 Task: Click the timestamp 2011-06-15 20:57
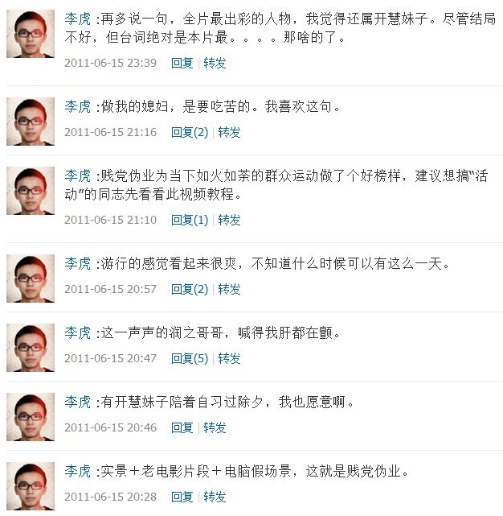click(x=110, y=289)
